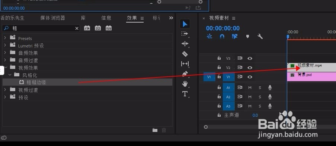Hide V2 track output eye

pyautogui.click(x=250, y=67)
